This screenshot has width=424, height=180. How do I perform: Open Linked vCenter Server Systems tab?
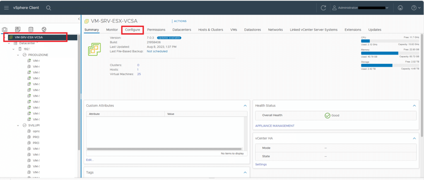pyautogui.click(x=314, y=30)
